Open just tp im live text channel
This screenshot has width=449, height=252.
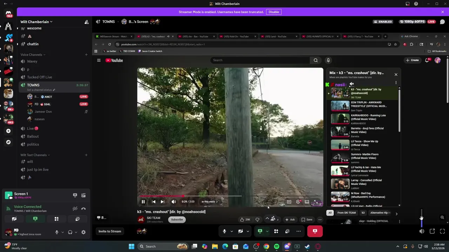pyautogui.click(x=54, y=169)
